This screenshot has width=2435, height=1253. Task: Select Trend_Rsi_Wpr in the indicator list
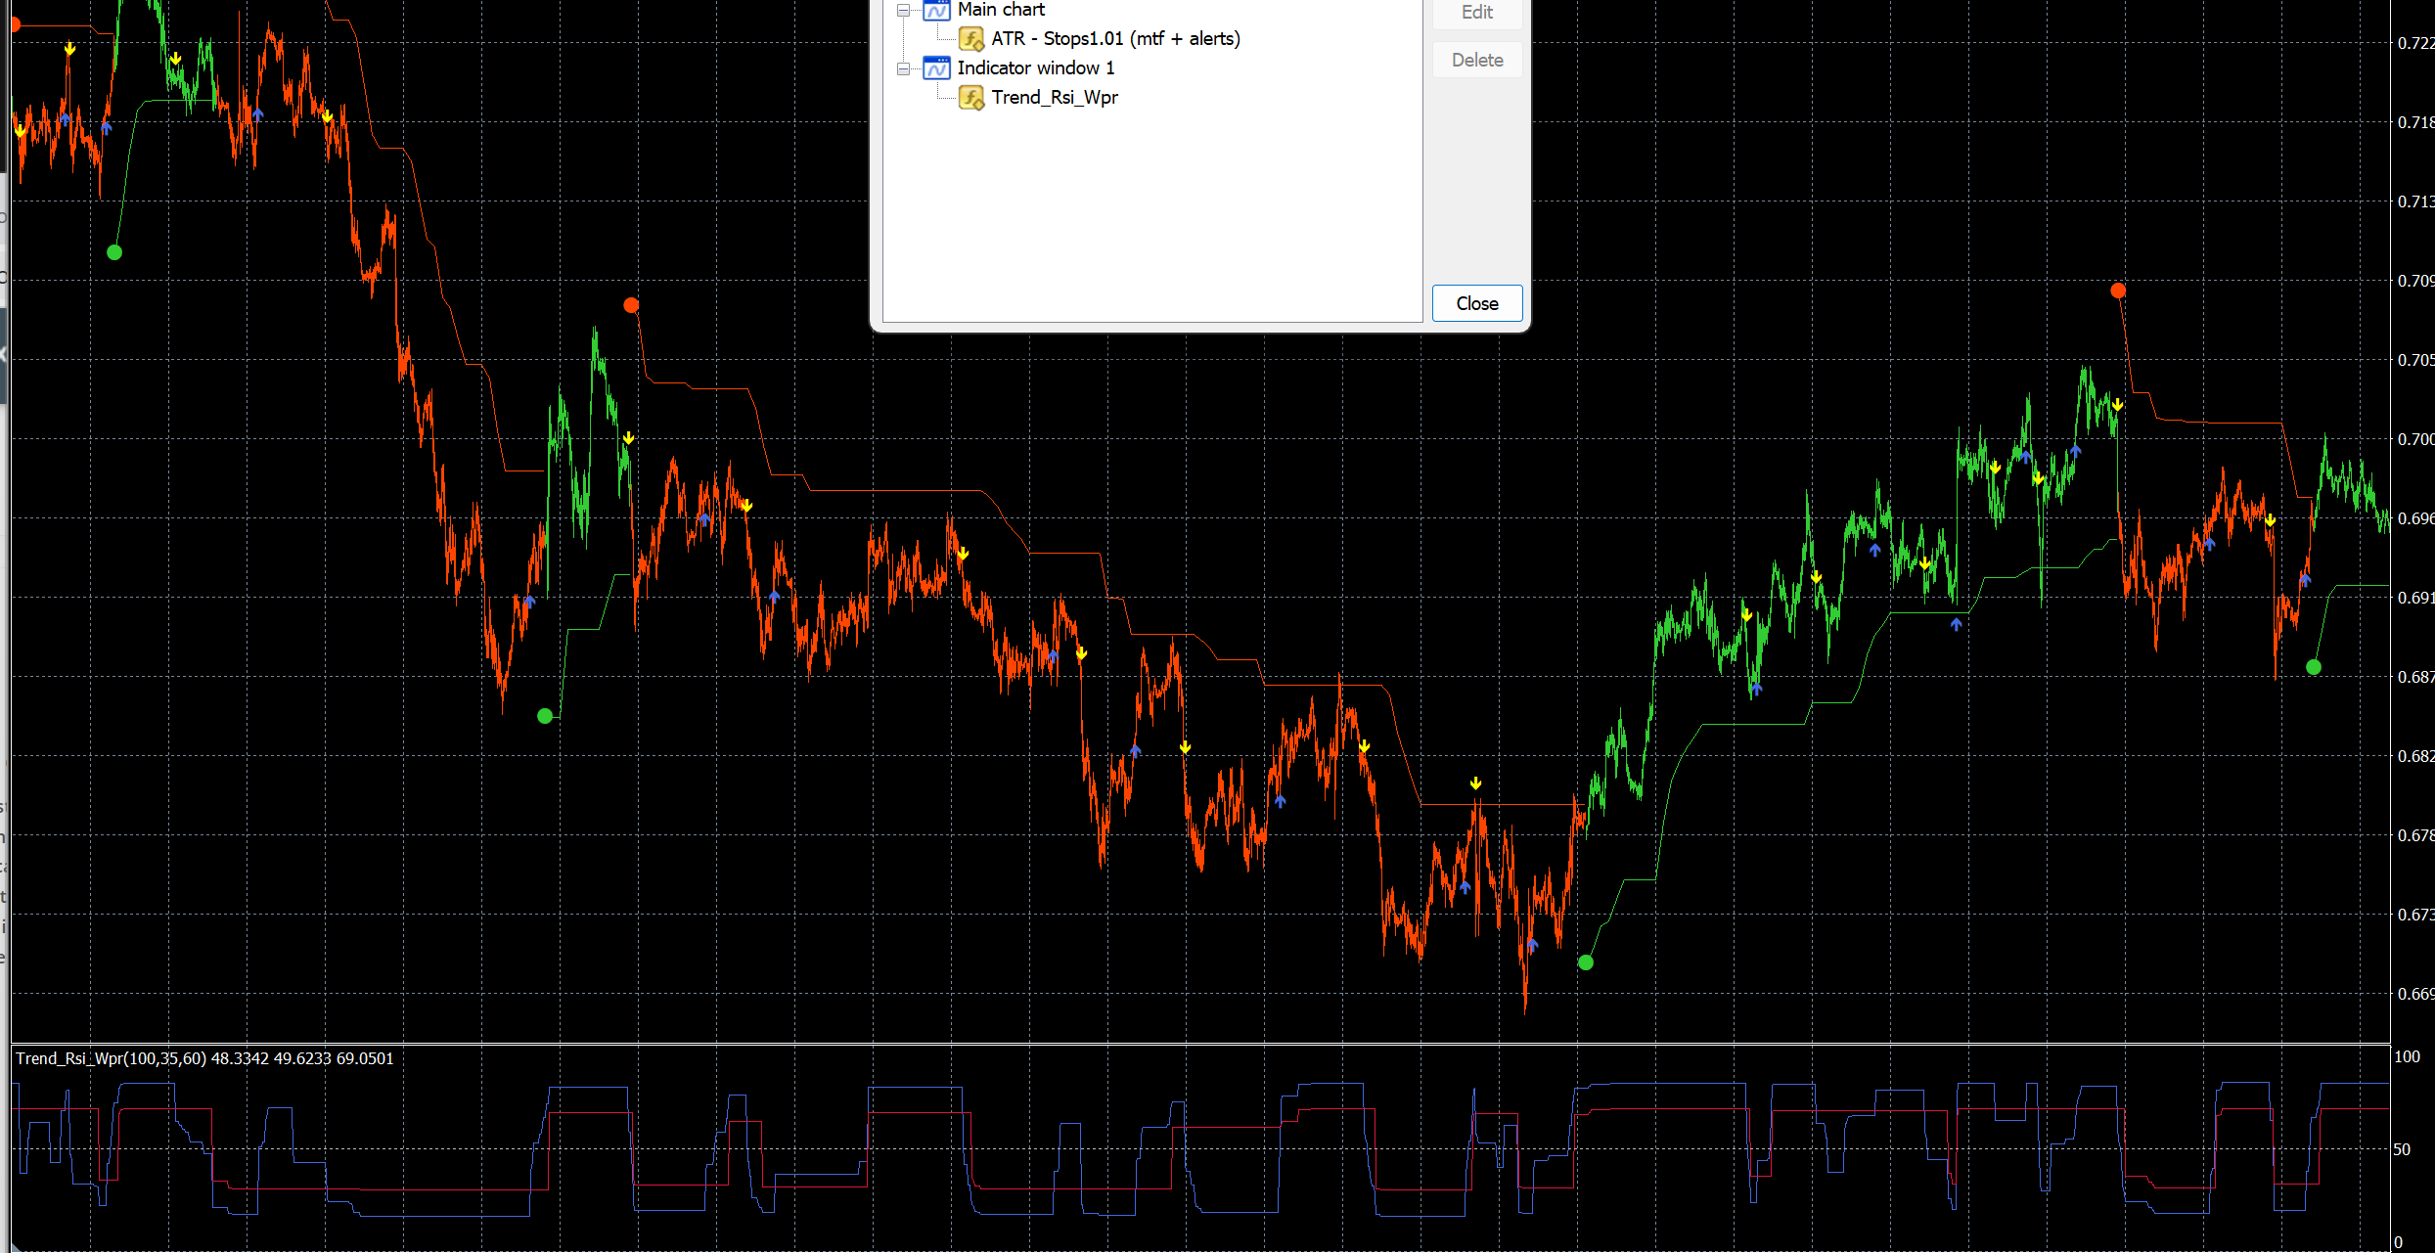coord(1054,98)
